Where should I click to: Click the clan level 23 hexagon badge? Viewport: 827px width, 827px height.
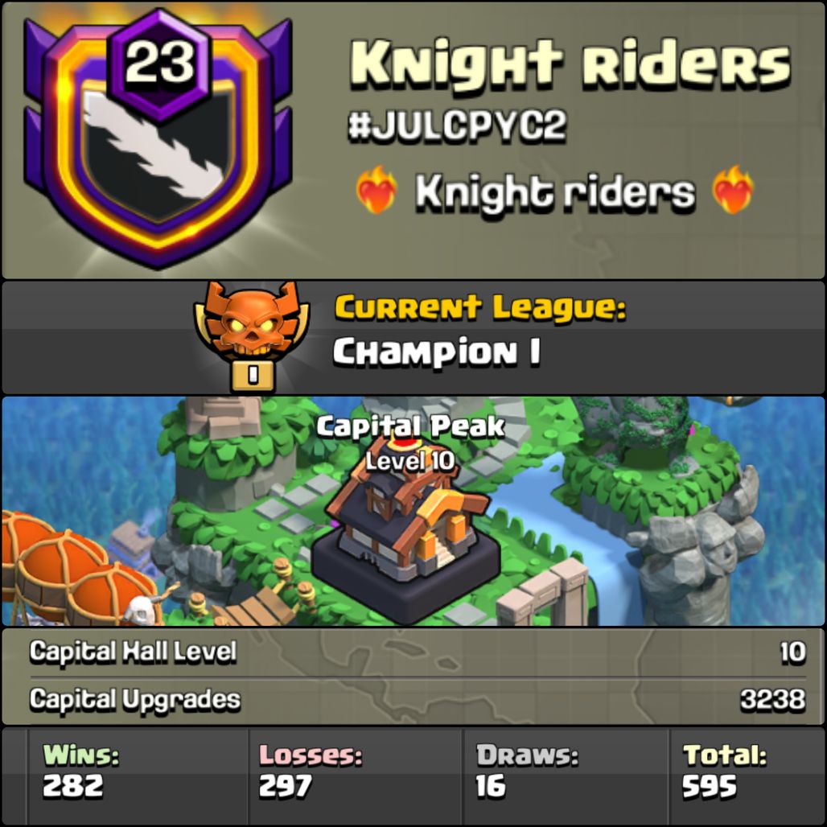pos(158,63)
